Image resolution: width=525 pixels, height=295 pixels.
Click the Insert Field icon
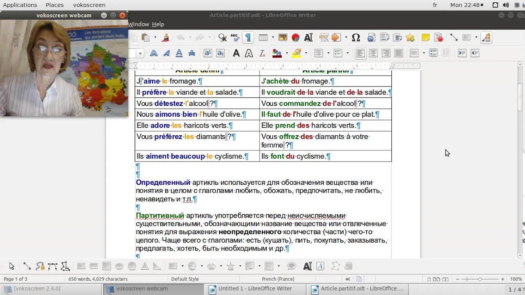coord(336,38)
